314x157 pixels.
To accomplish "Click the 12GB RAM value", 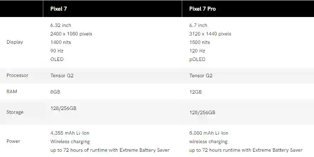I will 195,91.
